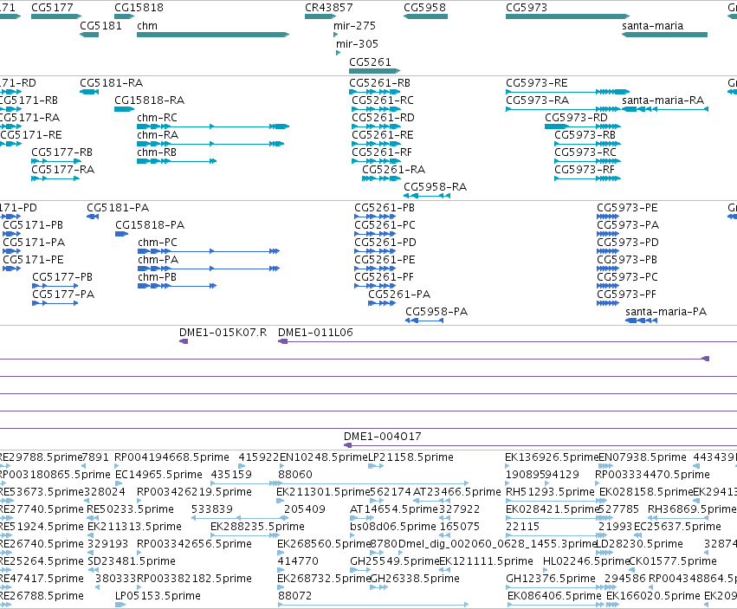
Task: Select the chm gene bar
Action: [213, 35]
